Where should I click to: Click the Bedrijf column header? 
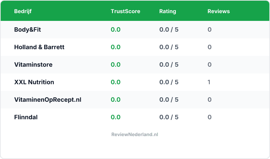[23, 11]
